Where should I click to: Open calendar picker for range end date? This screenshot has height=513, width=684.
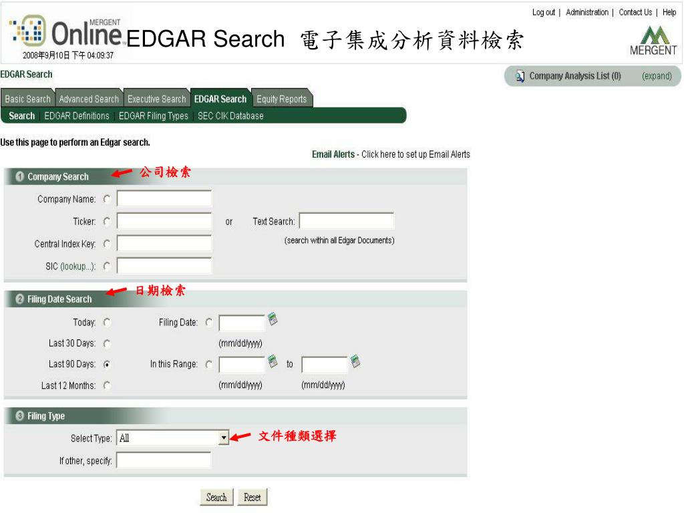point(355,361)
